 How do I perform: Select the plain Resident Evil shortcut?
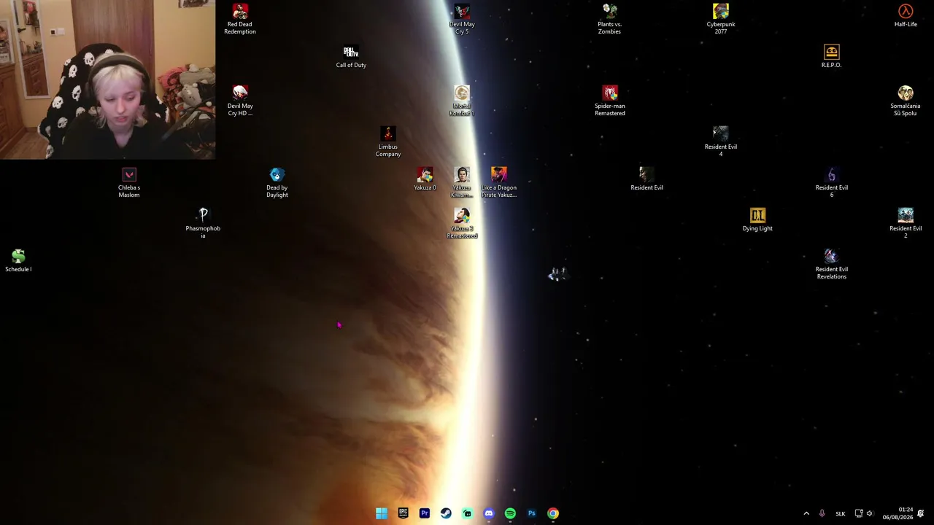tap(647, 179)
